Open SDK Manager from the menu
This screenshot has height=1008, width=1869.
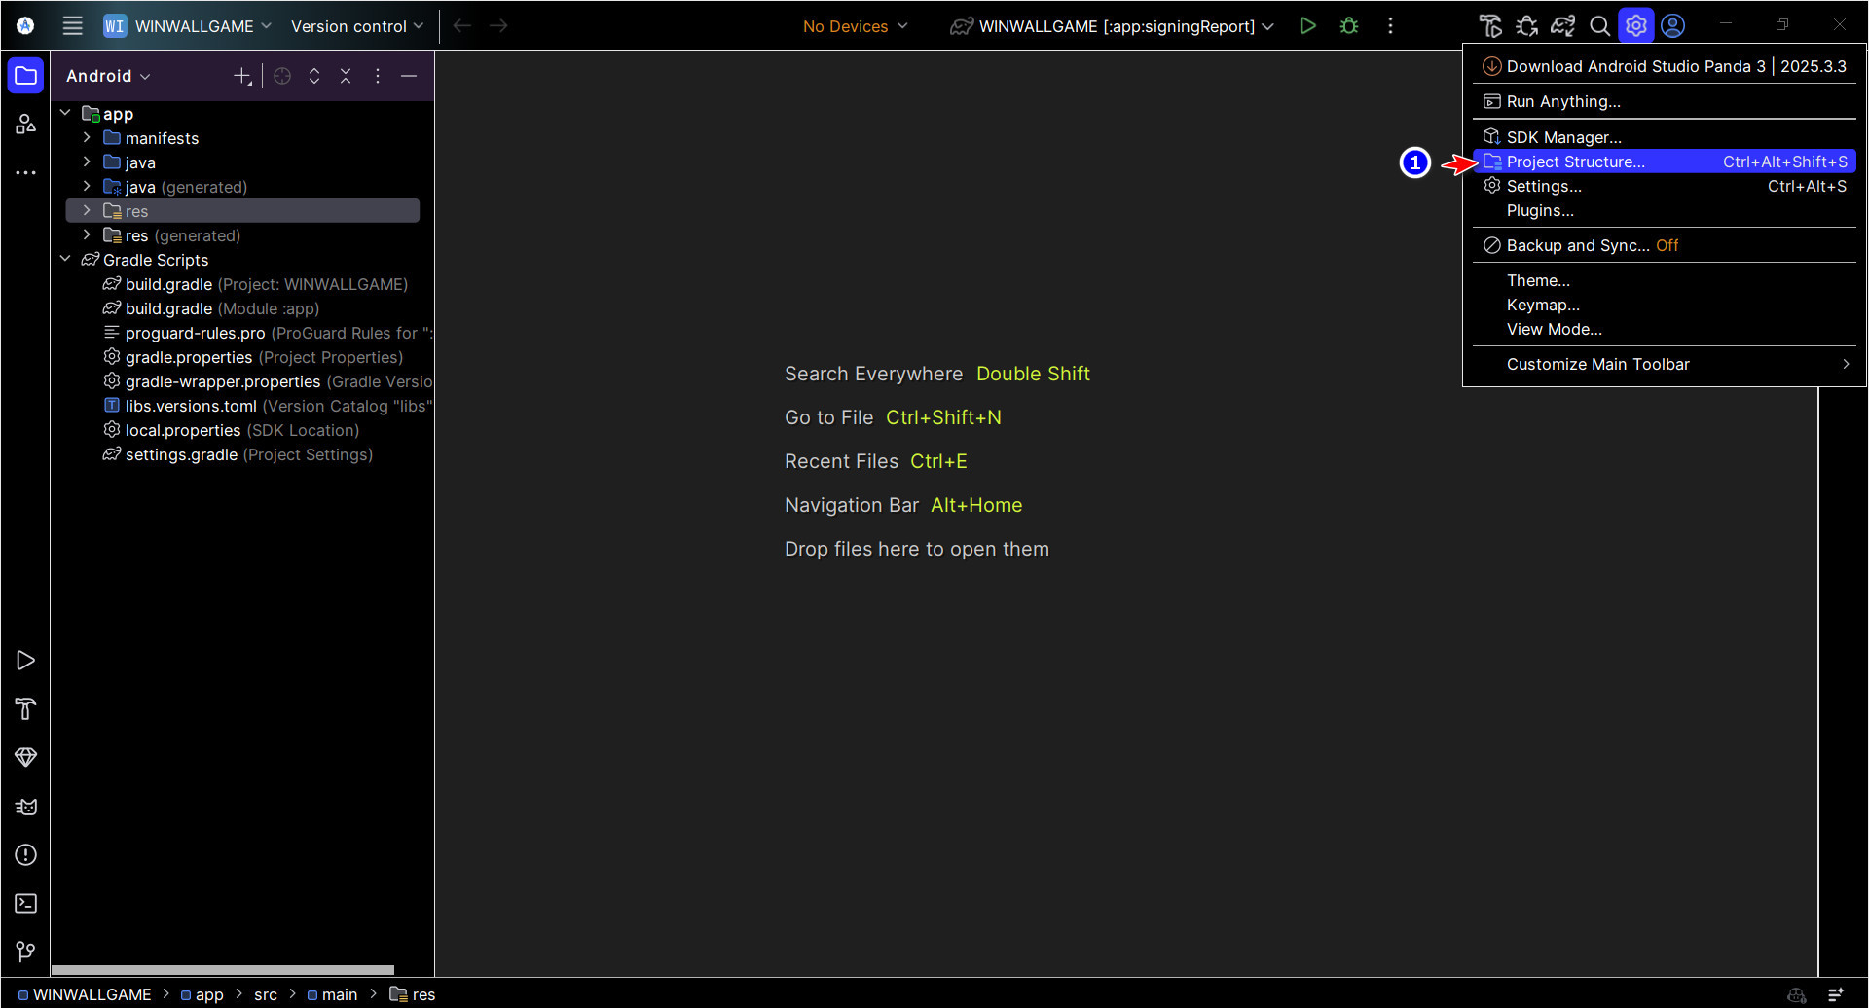coord(1562,137)
